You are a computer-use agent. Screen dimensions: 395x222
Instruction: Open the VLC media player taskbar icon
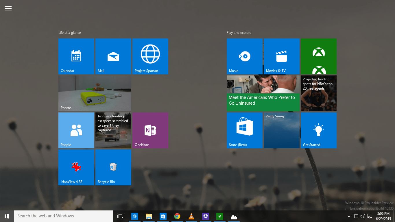[x=191, y=216]
